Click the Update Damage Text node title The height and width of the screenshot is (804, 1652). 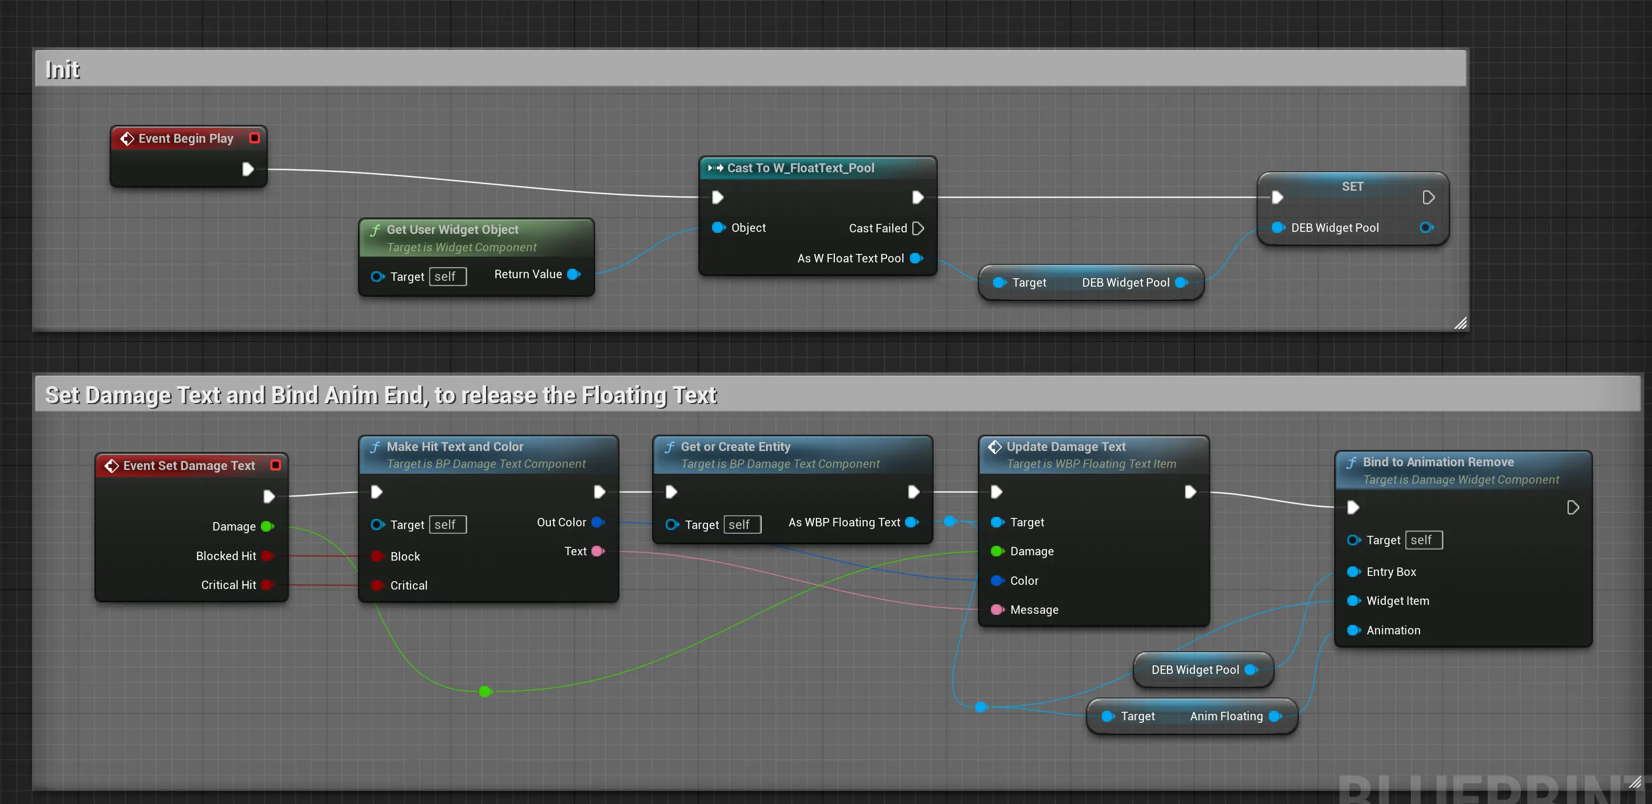(1065, 446)
